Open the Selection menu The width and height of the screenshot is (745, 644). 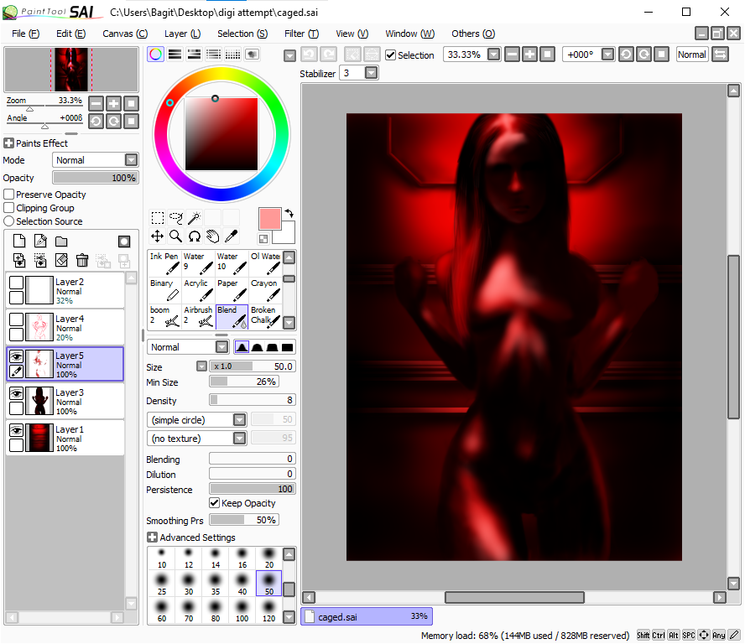coord(242,34)
